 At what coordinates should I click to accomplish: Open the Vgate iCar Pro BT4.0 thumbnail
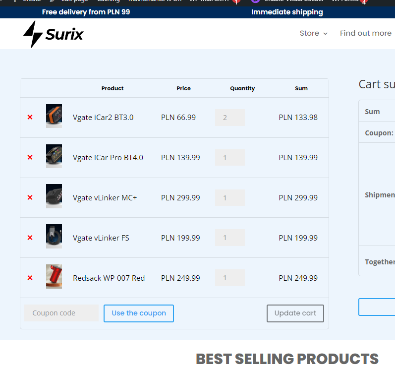54,156
